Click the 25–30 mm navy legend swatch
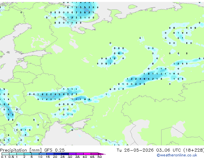Screen dimensions: 204x158 pyautogui.click(x=65, y=154)
